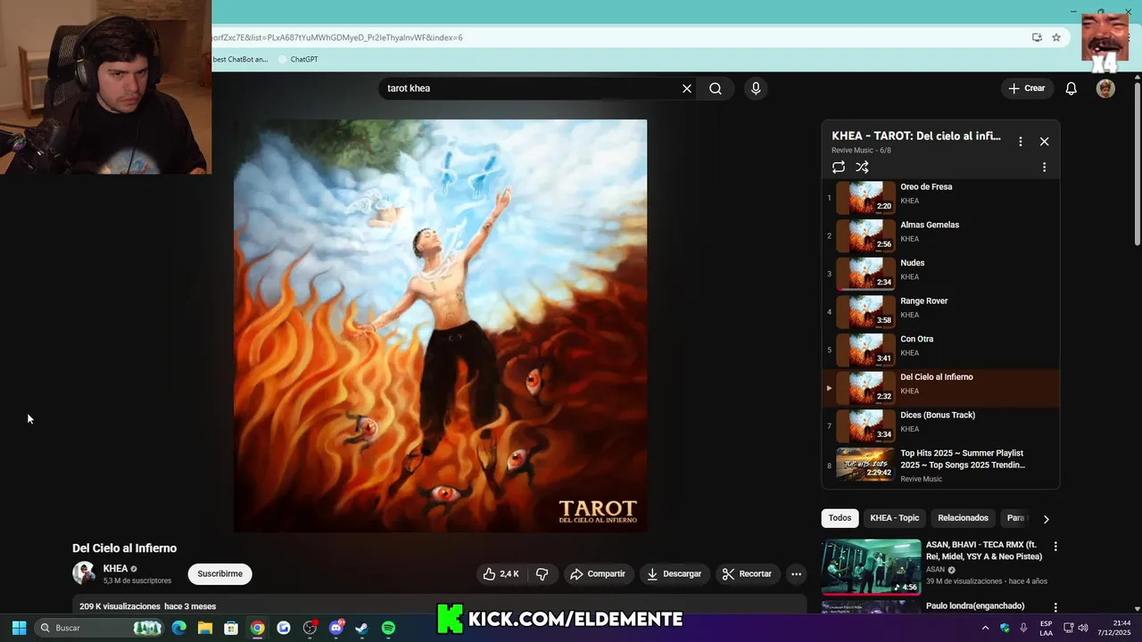Screen dimensions: 1142x642
Task: Open options for TECA RMX video
Action: 1055,547
